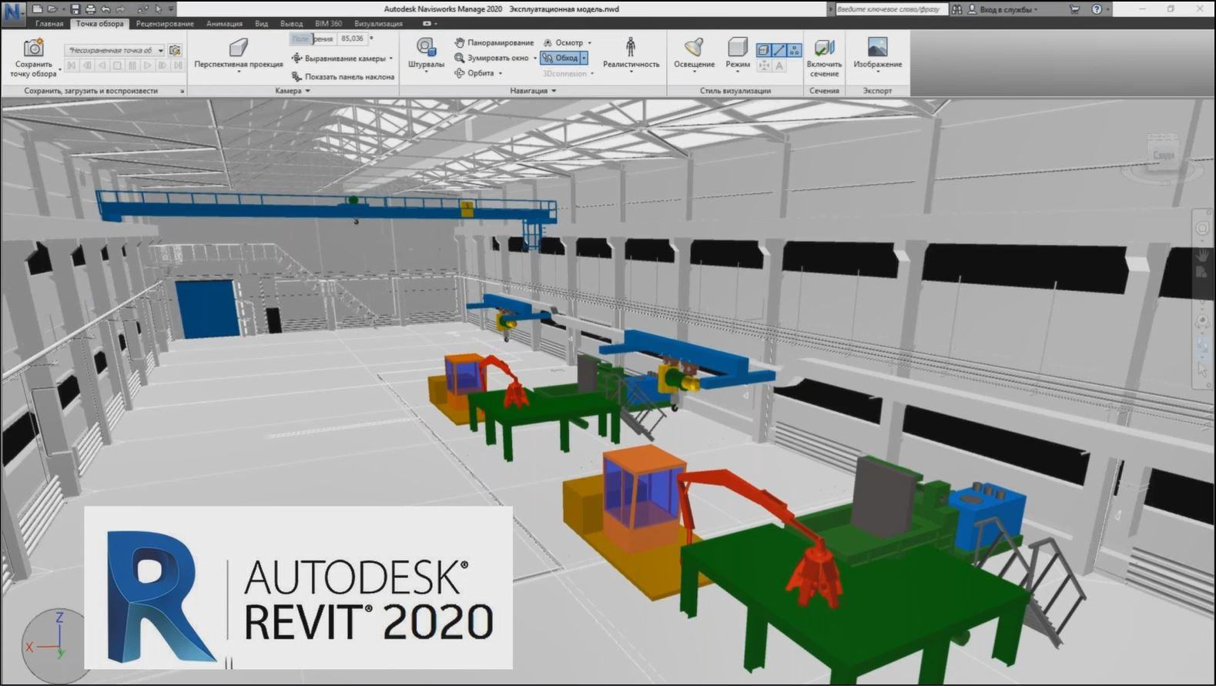This screenshot has height=686, width=1216.
Task: Click the keyword search input field
Action: click(889, 9)
